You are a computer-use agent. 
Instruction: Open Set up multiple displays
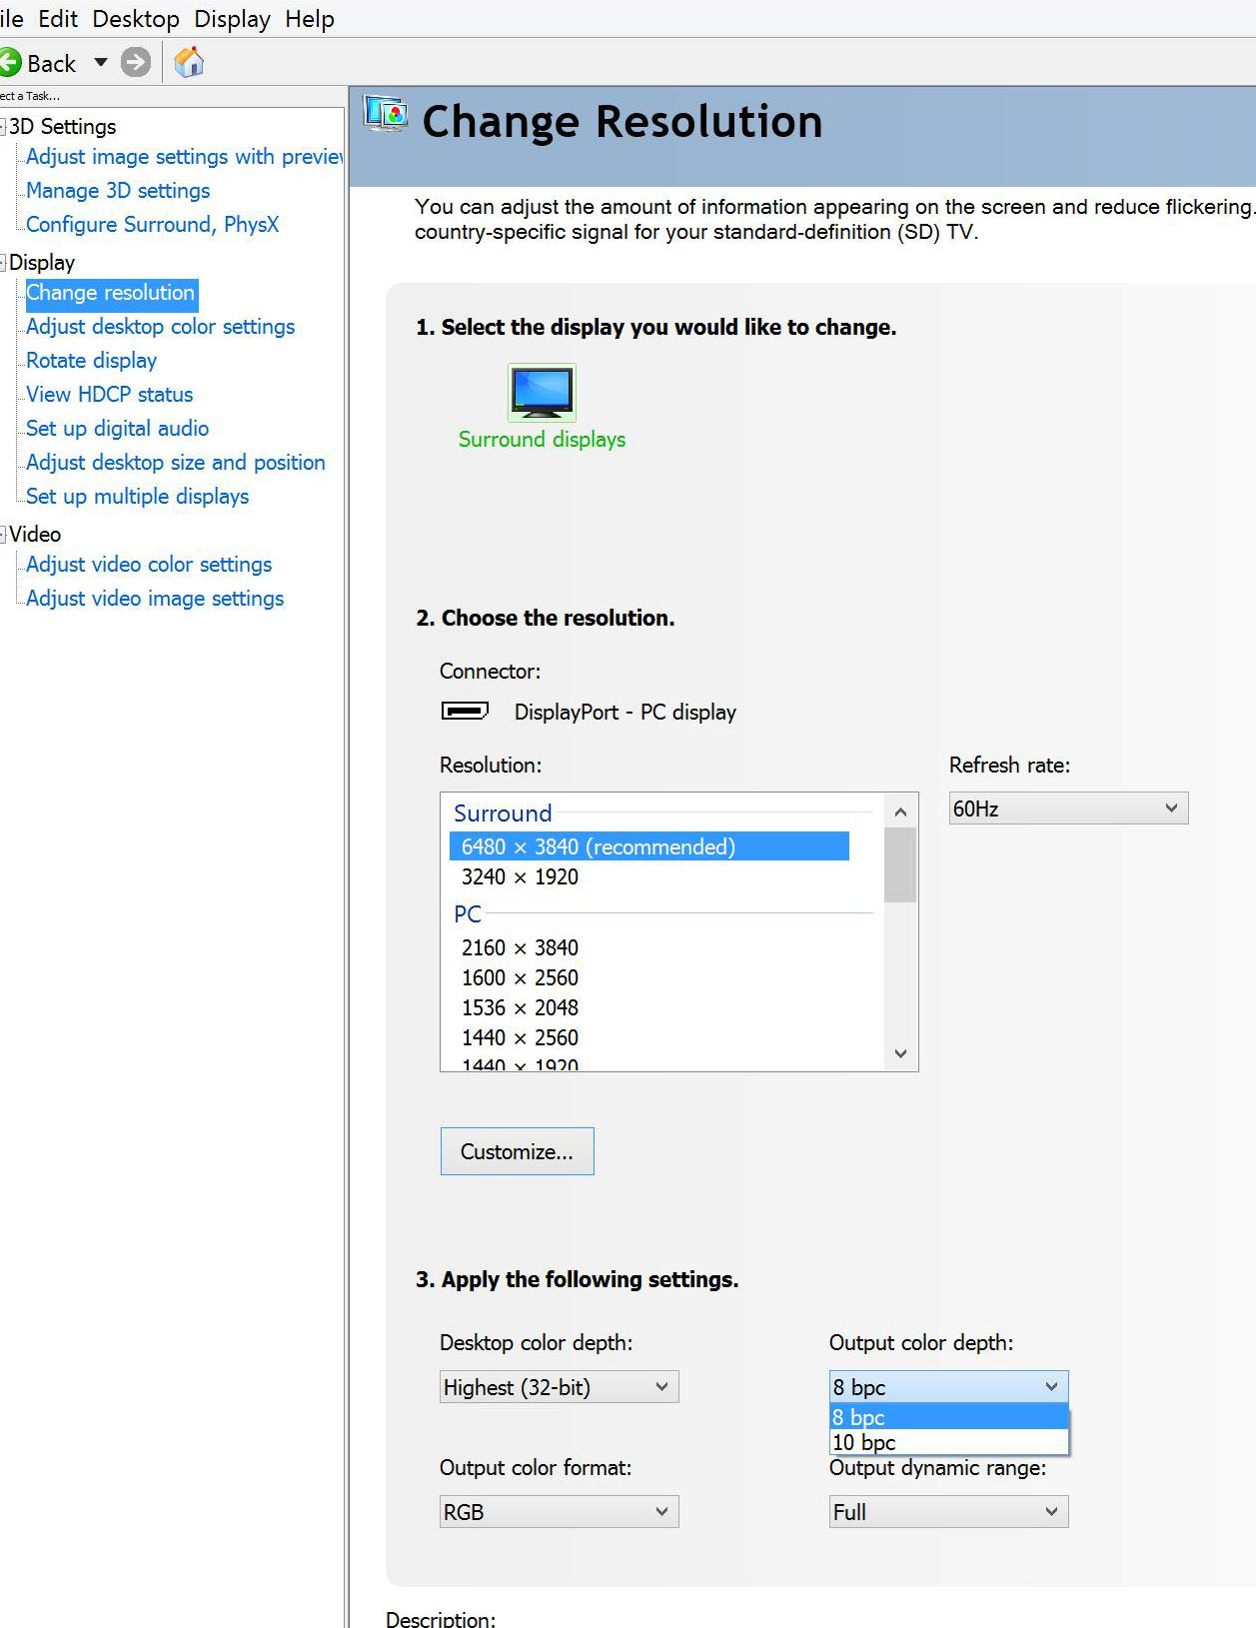(x=137, y=497)
